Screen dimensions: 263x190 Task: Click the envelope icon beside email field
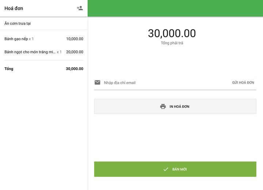point(98,83)
